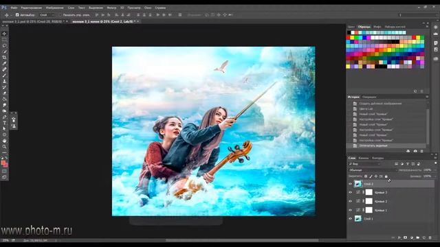The height and width of the screenshot is (247, 440).
Task: Open layer filter kind dropdown
Action: 364,164
